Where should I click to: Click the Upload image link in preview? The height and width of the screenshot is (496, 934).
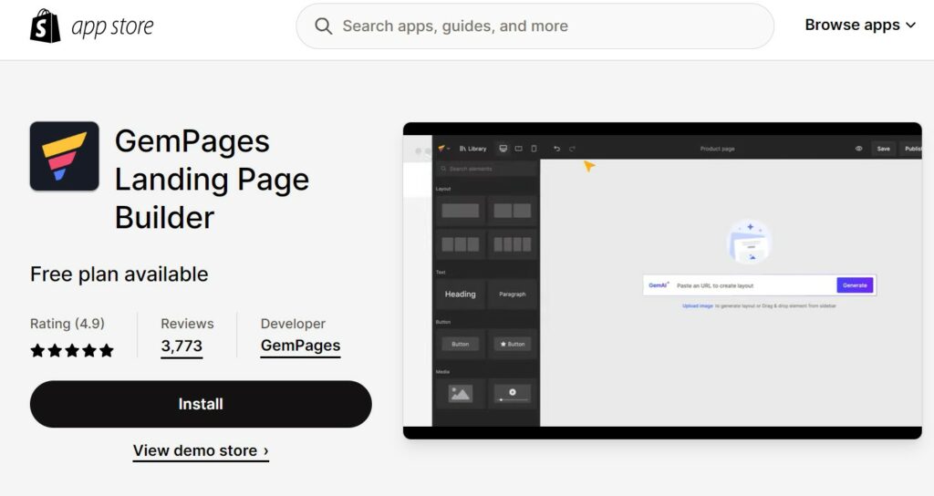(x=698, y=306)
